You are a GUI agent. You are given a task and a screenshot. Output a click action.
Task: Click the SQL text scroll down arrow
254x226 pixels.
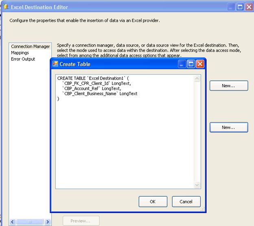pyautogui.click(x=197, y=185)
